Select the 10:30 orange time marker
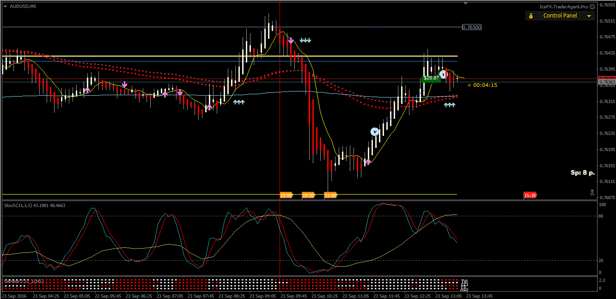Screen dimensions: 616x299 click(x=308, y=195)
